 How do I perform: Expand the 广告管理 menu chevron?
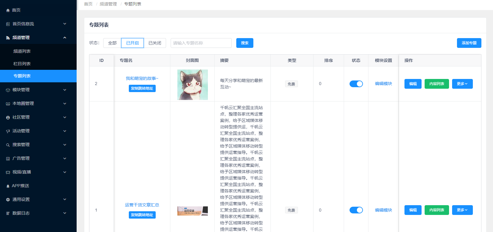click(x=65, y=158)
